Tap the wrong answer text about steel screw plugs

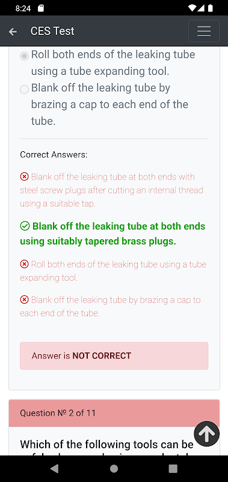112,190
